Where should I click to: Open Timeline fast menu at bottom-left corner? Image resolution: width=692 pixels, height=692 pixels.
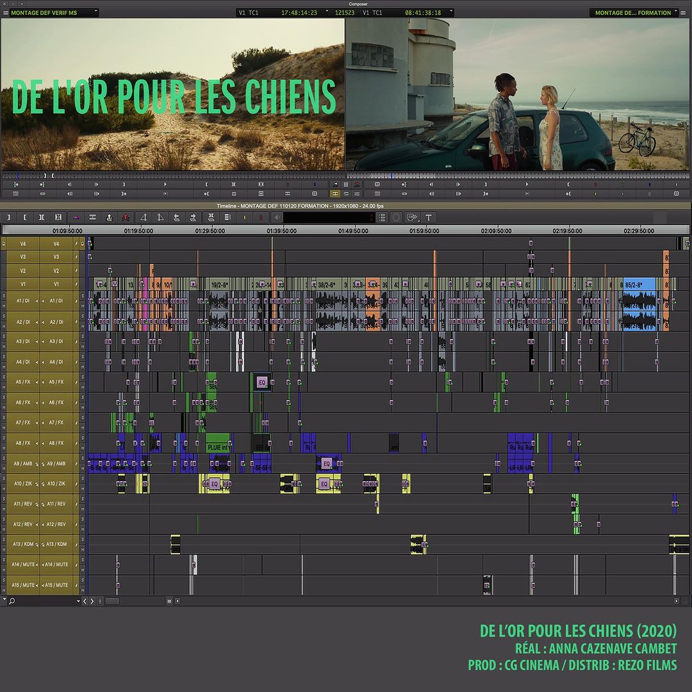pyautogui.click(x=4, y=600)
